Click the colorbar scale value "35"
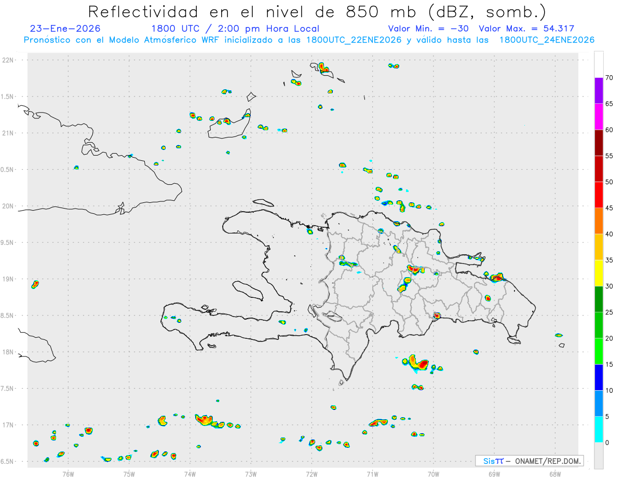This screenshot has height=481, width=623. [x=609, y=260]
